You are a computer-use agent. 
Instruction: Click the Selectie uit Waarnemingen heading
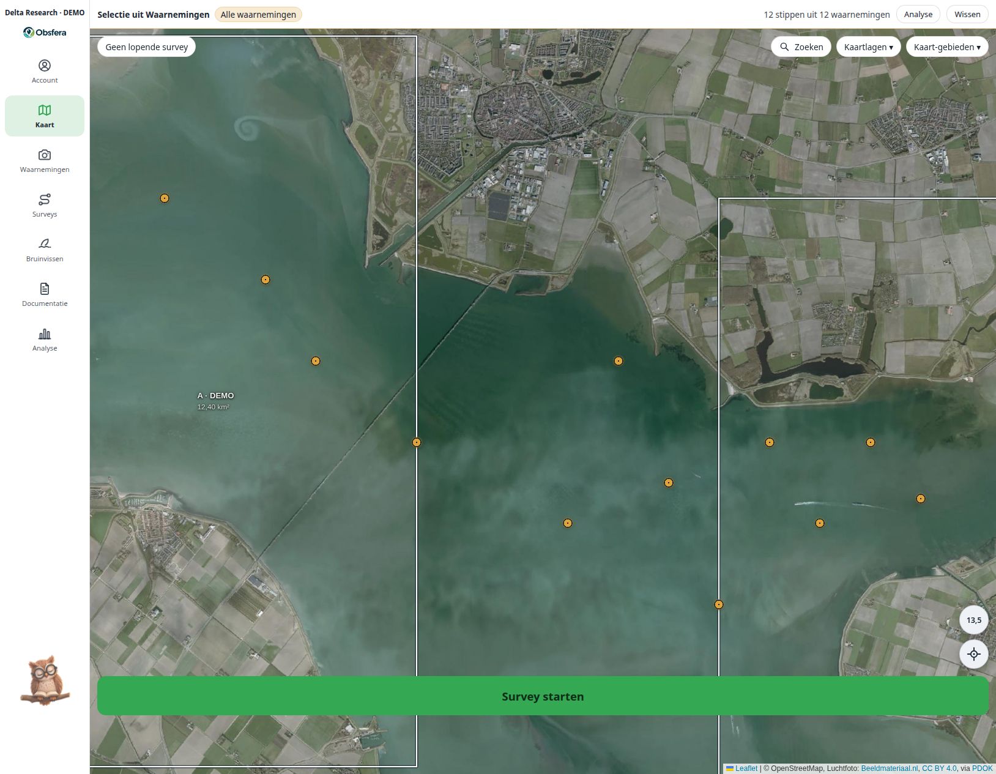tap(154, 15)
